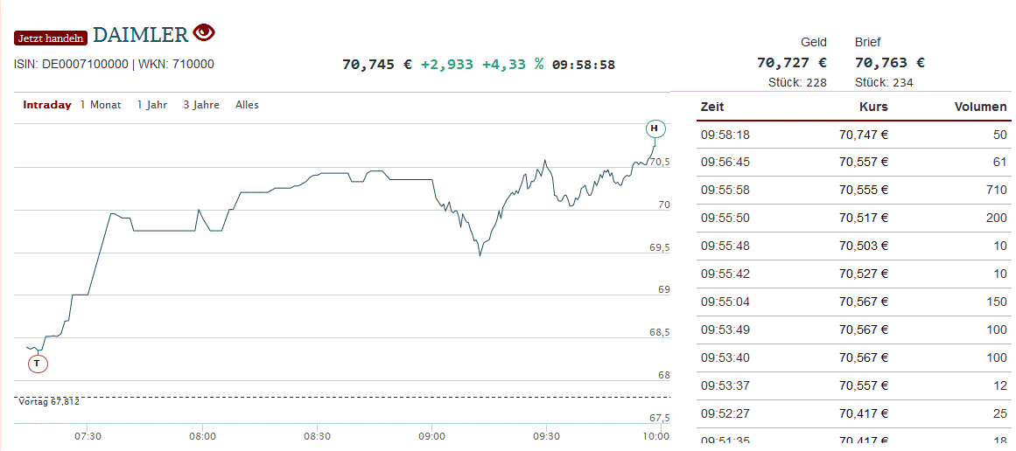Select the Intraday chart tab
The width and height of the screenshot is (1016, 451).
(x=47, y=105)
